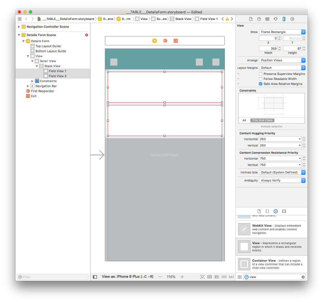The width and height of the screenshot is (323, 303).
Task: Select the view controller icon in scene dock
Action: (x=155, y=41)
